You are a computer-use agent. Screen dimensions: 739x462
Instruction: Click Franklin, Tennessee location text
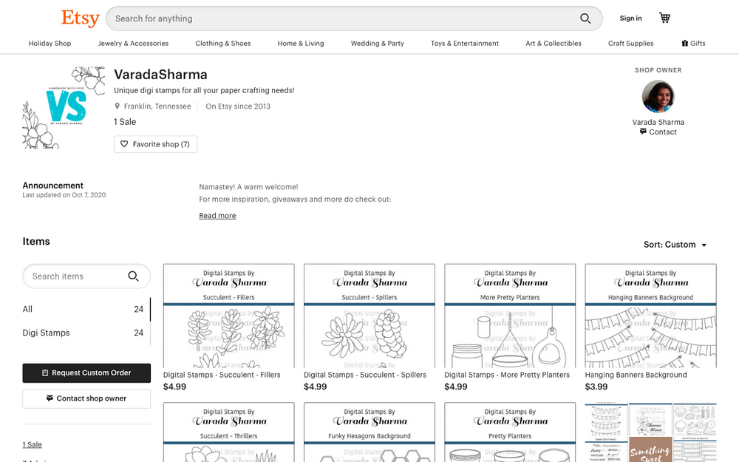click(157, 106)
